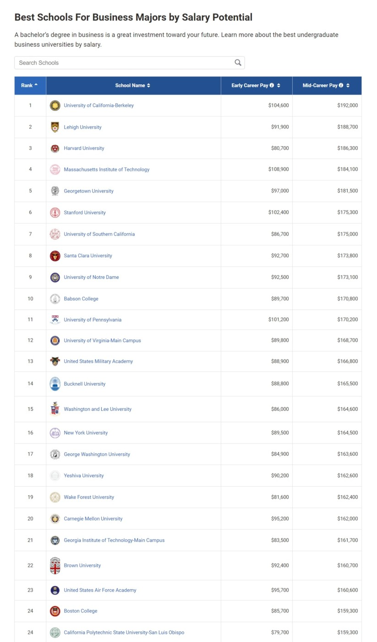Open the Georgetown University link
Viewport: 377px width, 642px height.
click(x=88, y=191)
